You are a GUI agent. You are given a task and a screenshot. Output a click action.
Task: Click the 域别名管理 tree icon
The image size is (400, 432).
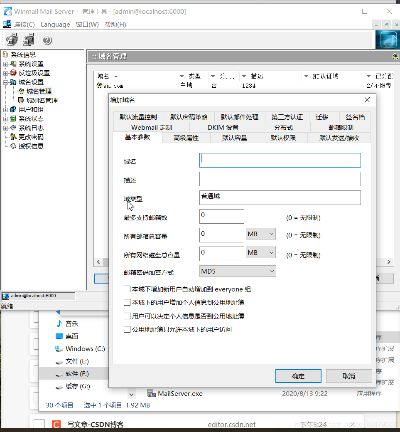(21, 100)
